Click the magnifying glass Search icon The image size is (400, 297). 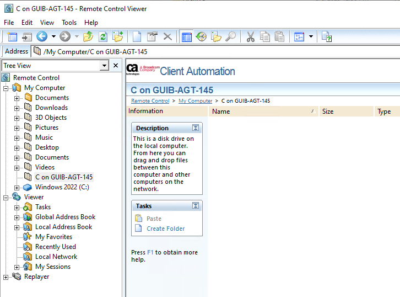(x=230, y=37)
